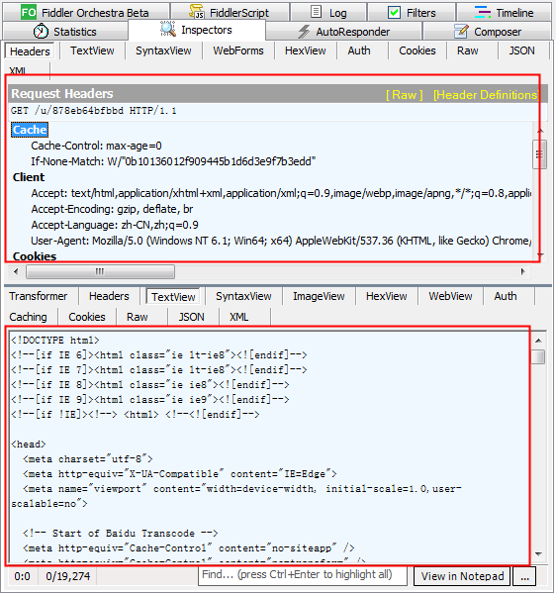Select the Cookies header group
This screenshot has height=594, width=556.
pos(35,256)
